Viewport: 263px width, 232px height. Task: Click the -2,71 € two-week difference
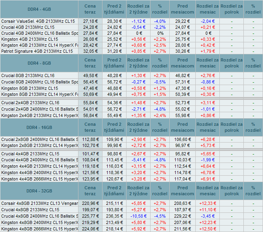139,109
